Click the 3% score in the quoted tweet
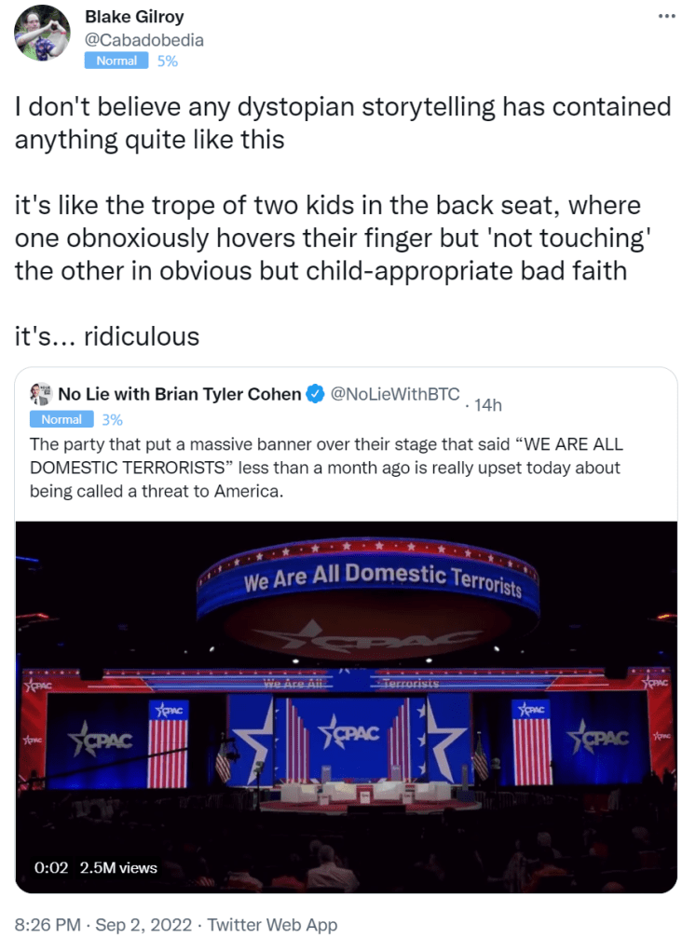The height and width of the screenshot is (952, 696). point(112,419)
